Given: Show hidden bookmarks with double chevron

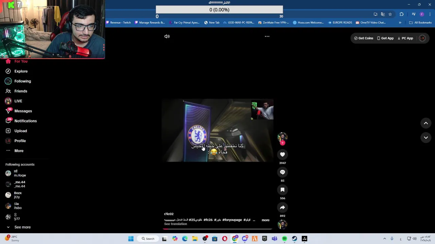Looking at the screenshot, I should (400, 22).
